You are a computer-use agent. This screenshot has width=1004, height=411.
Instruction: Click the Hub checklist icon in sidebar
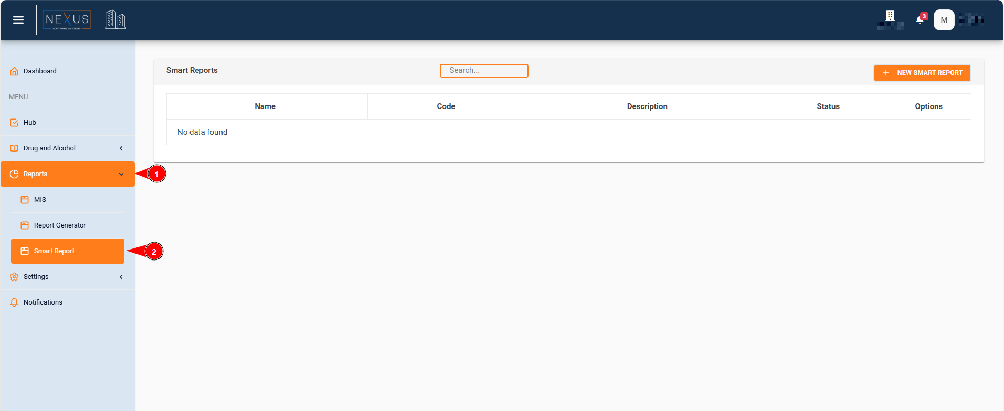coord(14,123)
